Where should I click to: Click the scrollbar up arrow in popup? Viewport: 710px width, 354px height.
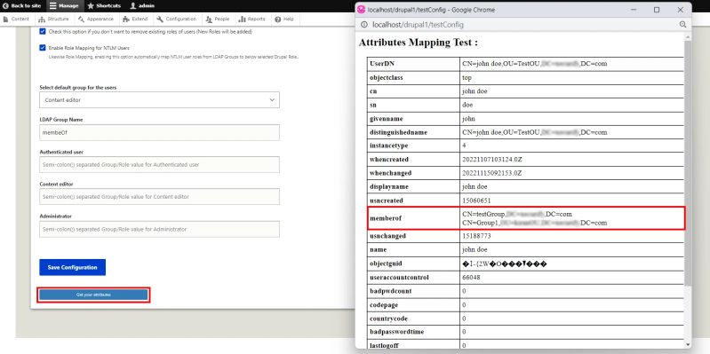point(688,37)
